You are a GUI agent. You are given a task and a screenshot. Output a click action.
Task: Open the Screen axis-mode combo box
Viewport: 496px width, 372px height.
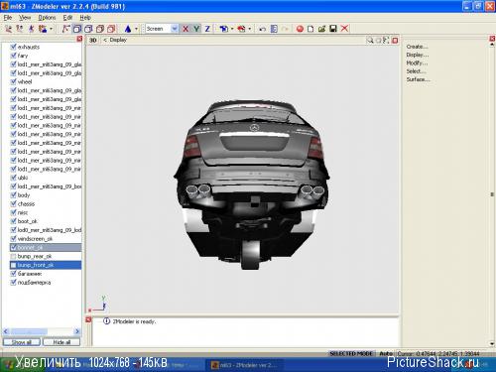[162, 29]
